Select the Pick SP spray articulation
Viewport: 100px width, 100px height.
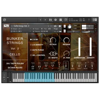point(92,66)
